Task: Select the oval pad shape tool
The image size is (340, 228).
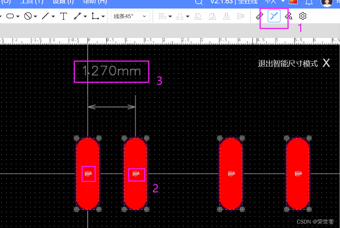Action: pyautogui.click(x=10, y=16)
